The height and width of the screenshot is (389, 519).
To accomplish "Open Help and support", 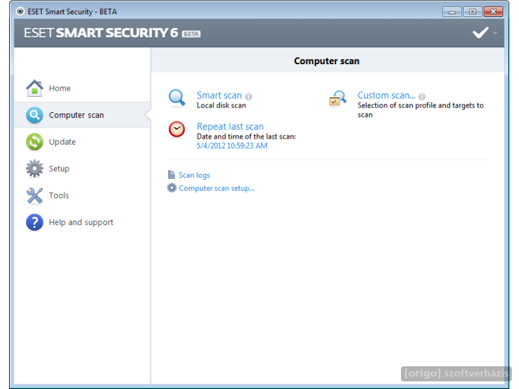I will click(x=81, y=222).
